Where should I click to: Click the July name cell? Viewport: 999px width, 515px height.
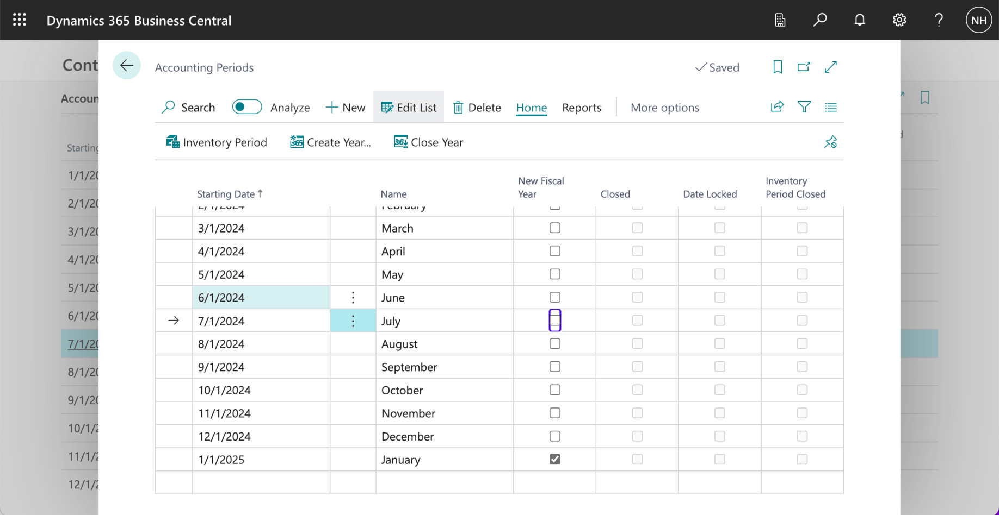coord(445,321)
